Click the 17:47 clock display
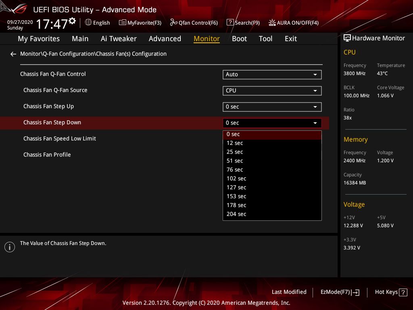413x310 pixels. (x=52, y=24)
